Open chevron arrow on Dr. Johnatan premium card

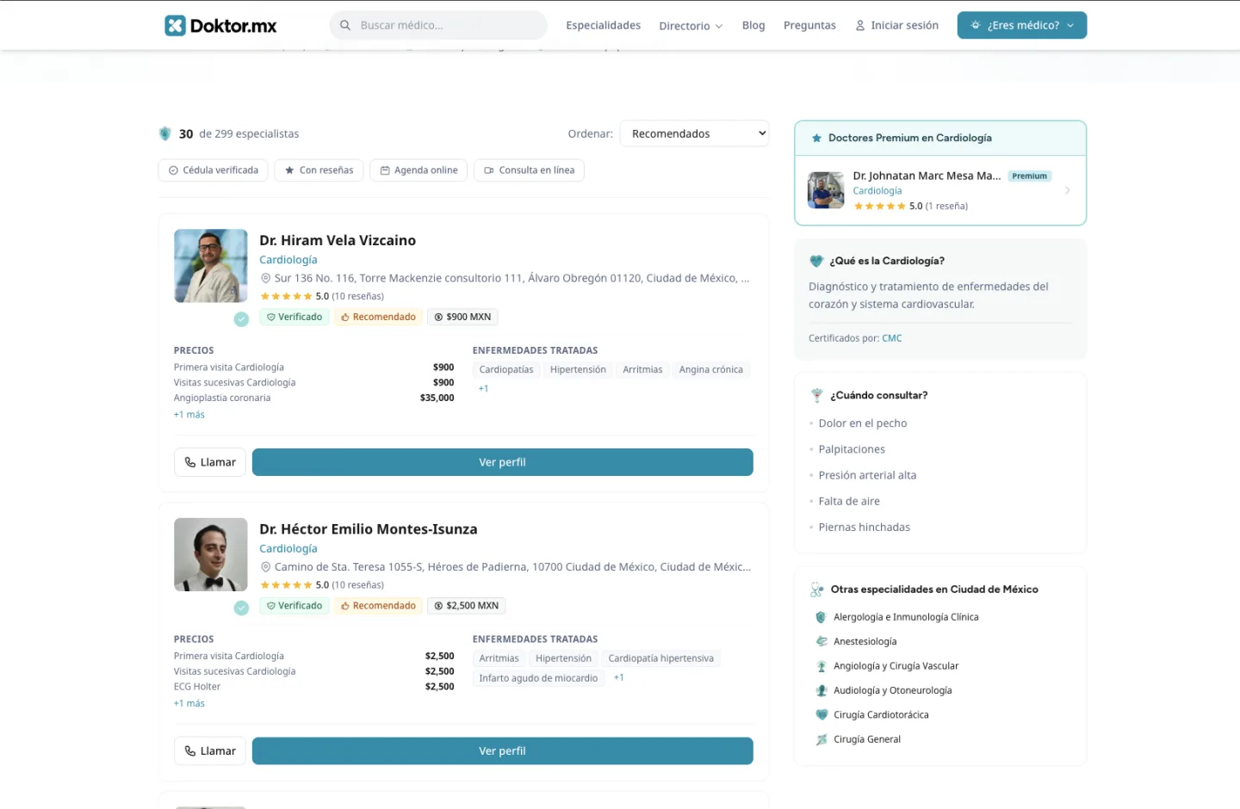pyautogui.click(x=1068, y=190)
